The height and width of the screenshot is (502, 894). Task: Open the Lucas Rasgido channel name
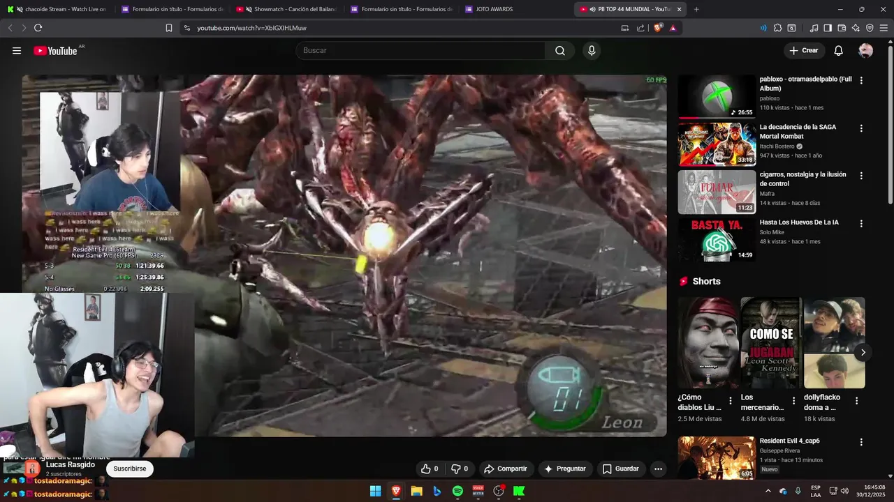click(x=71, y=464)
